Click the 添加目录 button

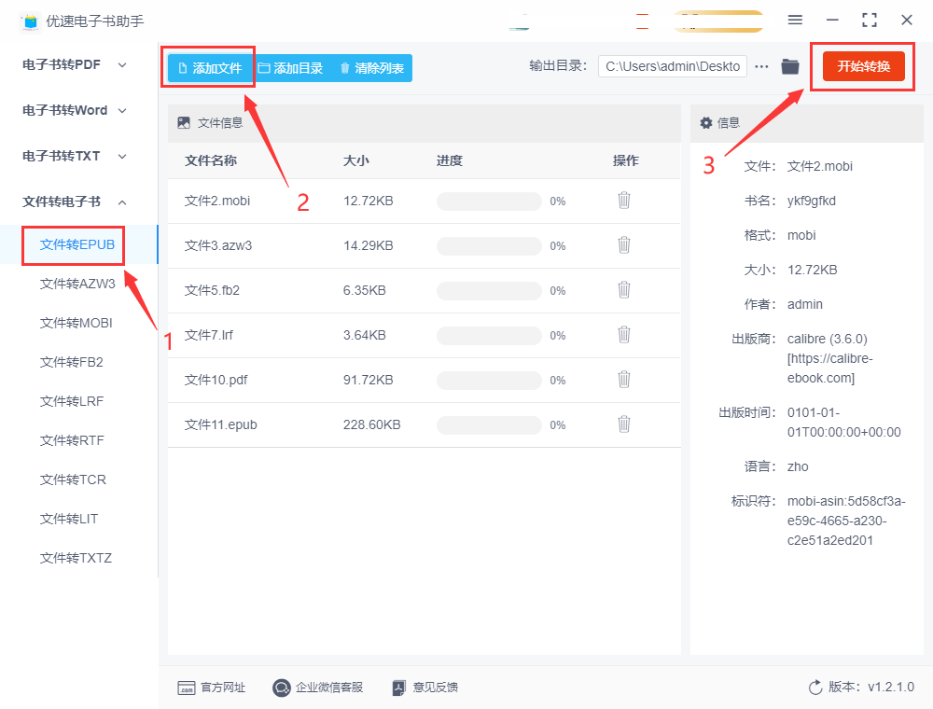coord(291,68)
